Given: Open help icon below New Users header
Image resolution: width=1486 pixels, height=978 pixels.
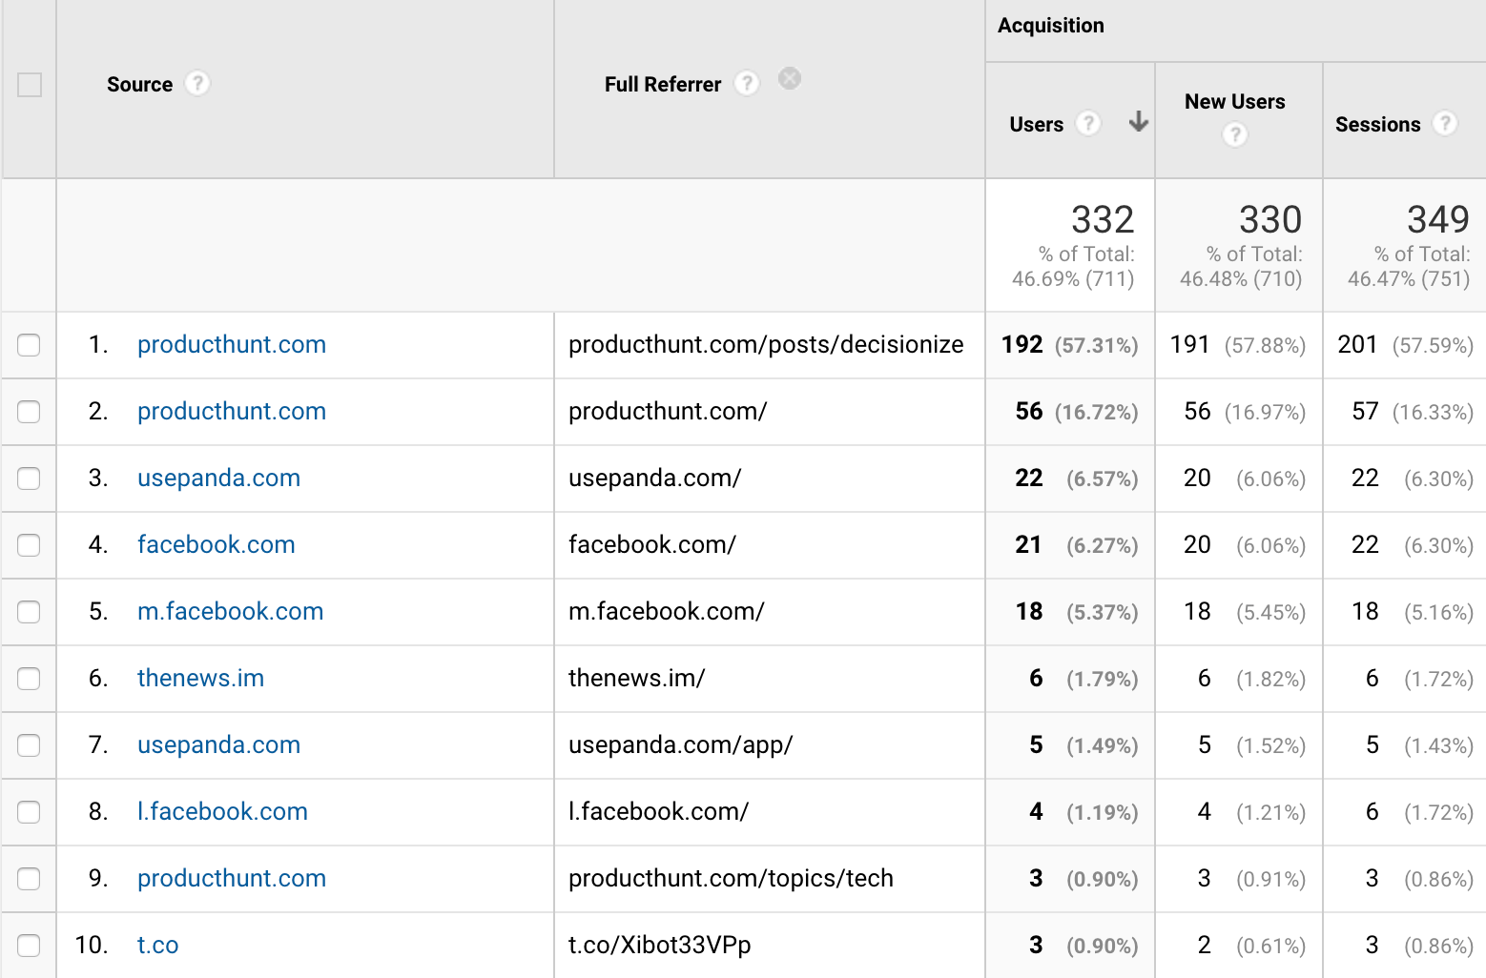Looking at the screenshot, I should [x=1235, y=135].
